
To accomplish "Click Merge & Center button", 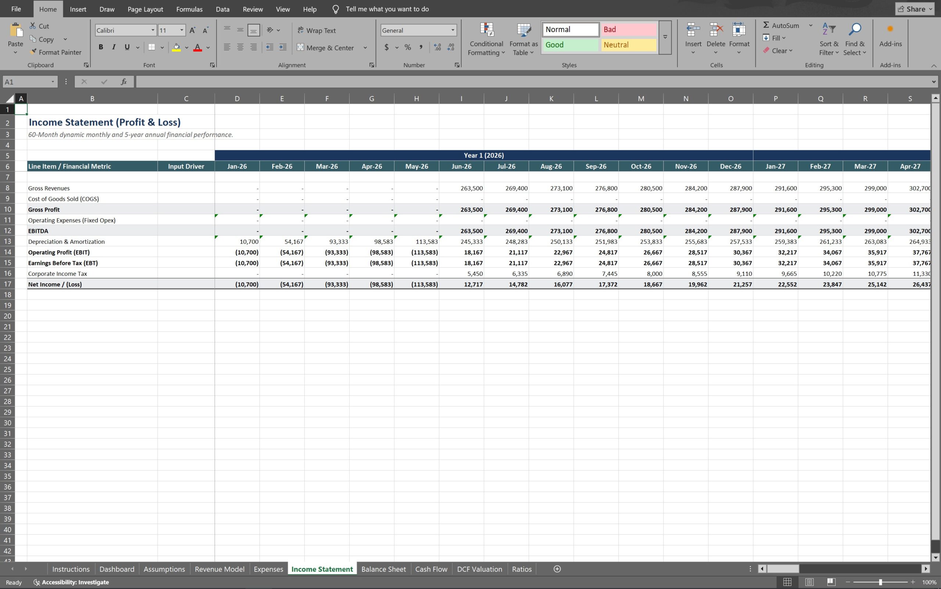I will point(325,47).
